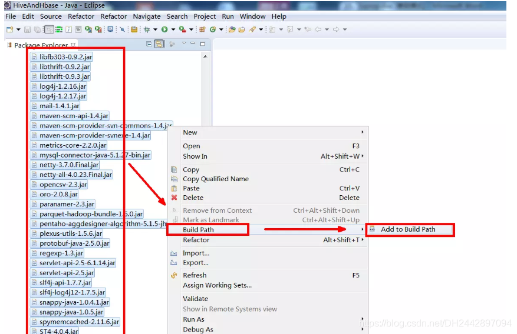
Task: Choose Import... in the context menu
Action: [x=268, y=253]
